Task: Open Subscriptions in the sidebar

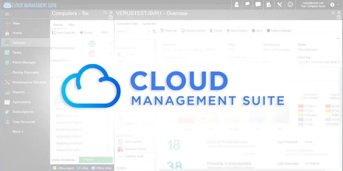Action: [23, 112]
